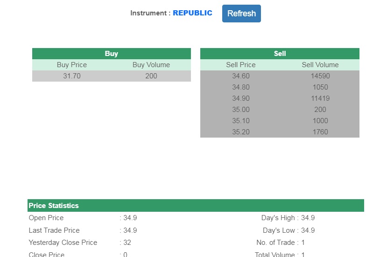Screen dimensions: 373x257
Task: Click the 11419 sell volume cell
Action: (x=320, y=98)
